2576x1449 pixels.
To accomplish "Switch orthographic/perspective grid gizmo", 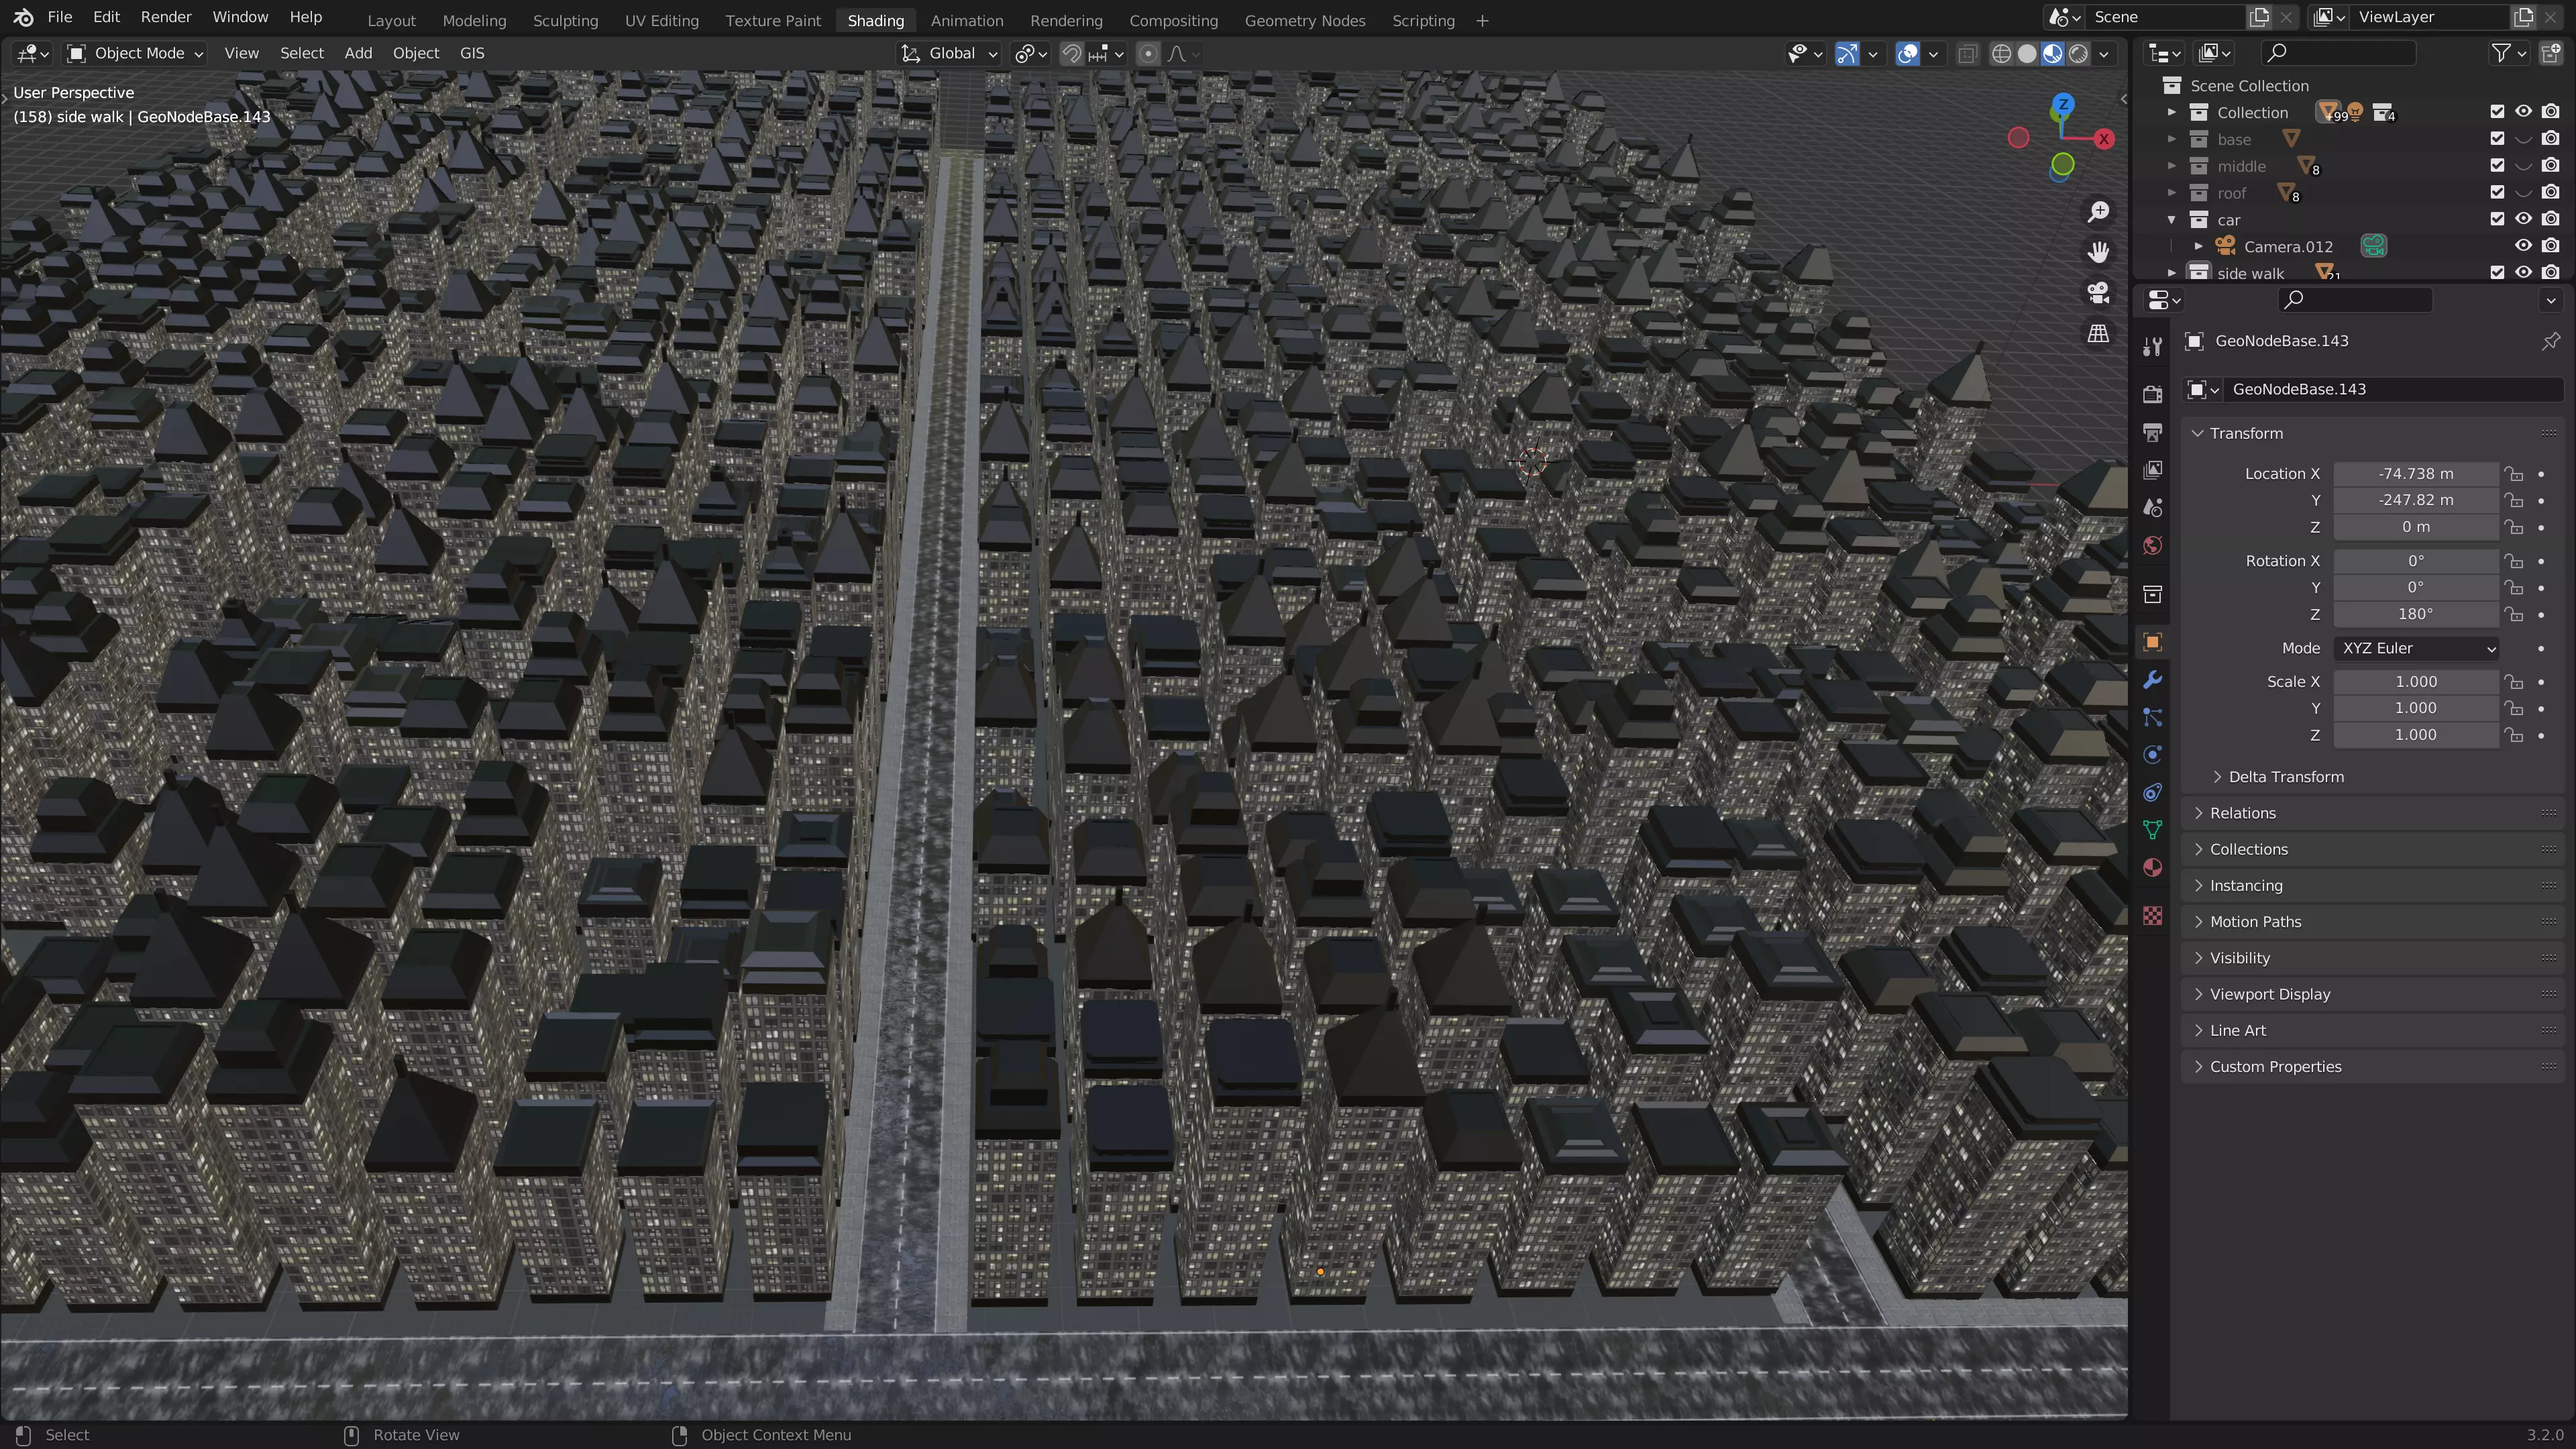I will pos(2098,333).
